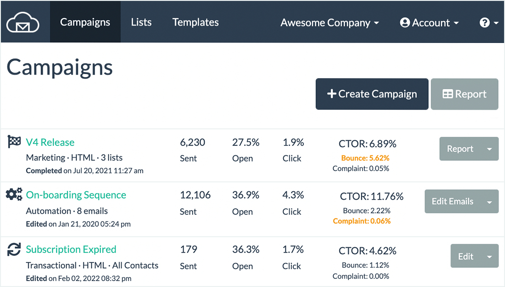Open the help question mark icon

pos(484,23)
